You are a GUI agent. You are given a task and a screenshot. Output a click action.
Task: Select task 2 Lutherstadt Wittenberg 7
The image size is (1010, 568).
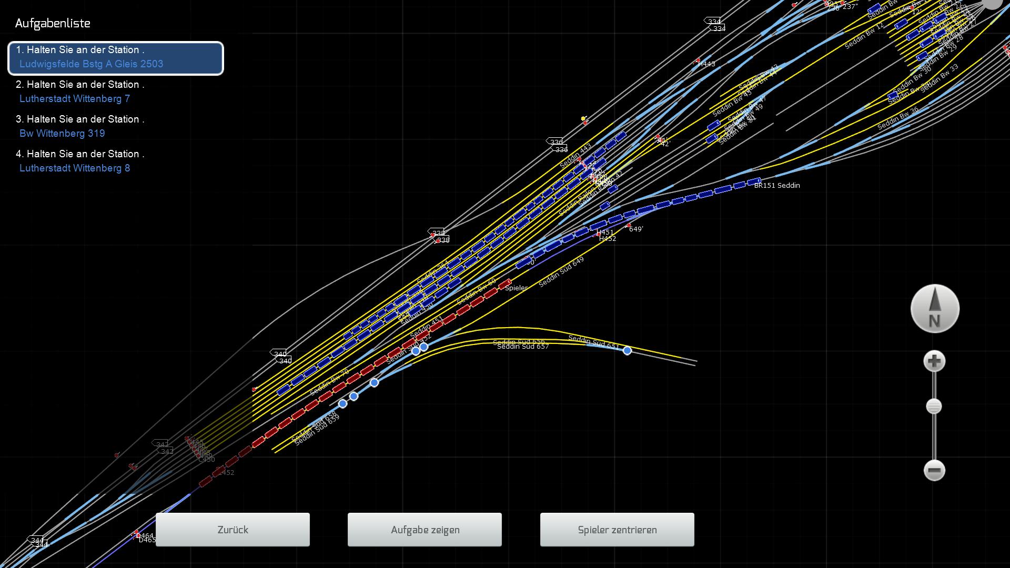pos(75,98)
